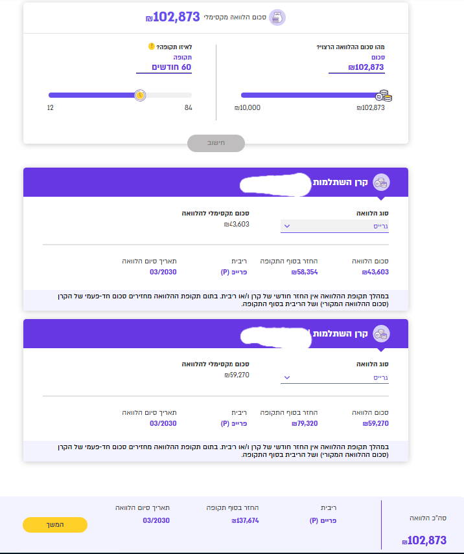Viewport: 464px width, 554px height.
Task: Click the second קרן השתלמות purple header title
Action: (341, 334)
